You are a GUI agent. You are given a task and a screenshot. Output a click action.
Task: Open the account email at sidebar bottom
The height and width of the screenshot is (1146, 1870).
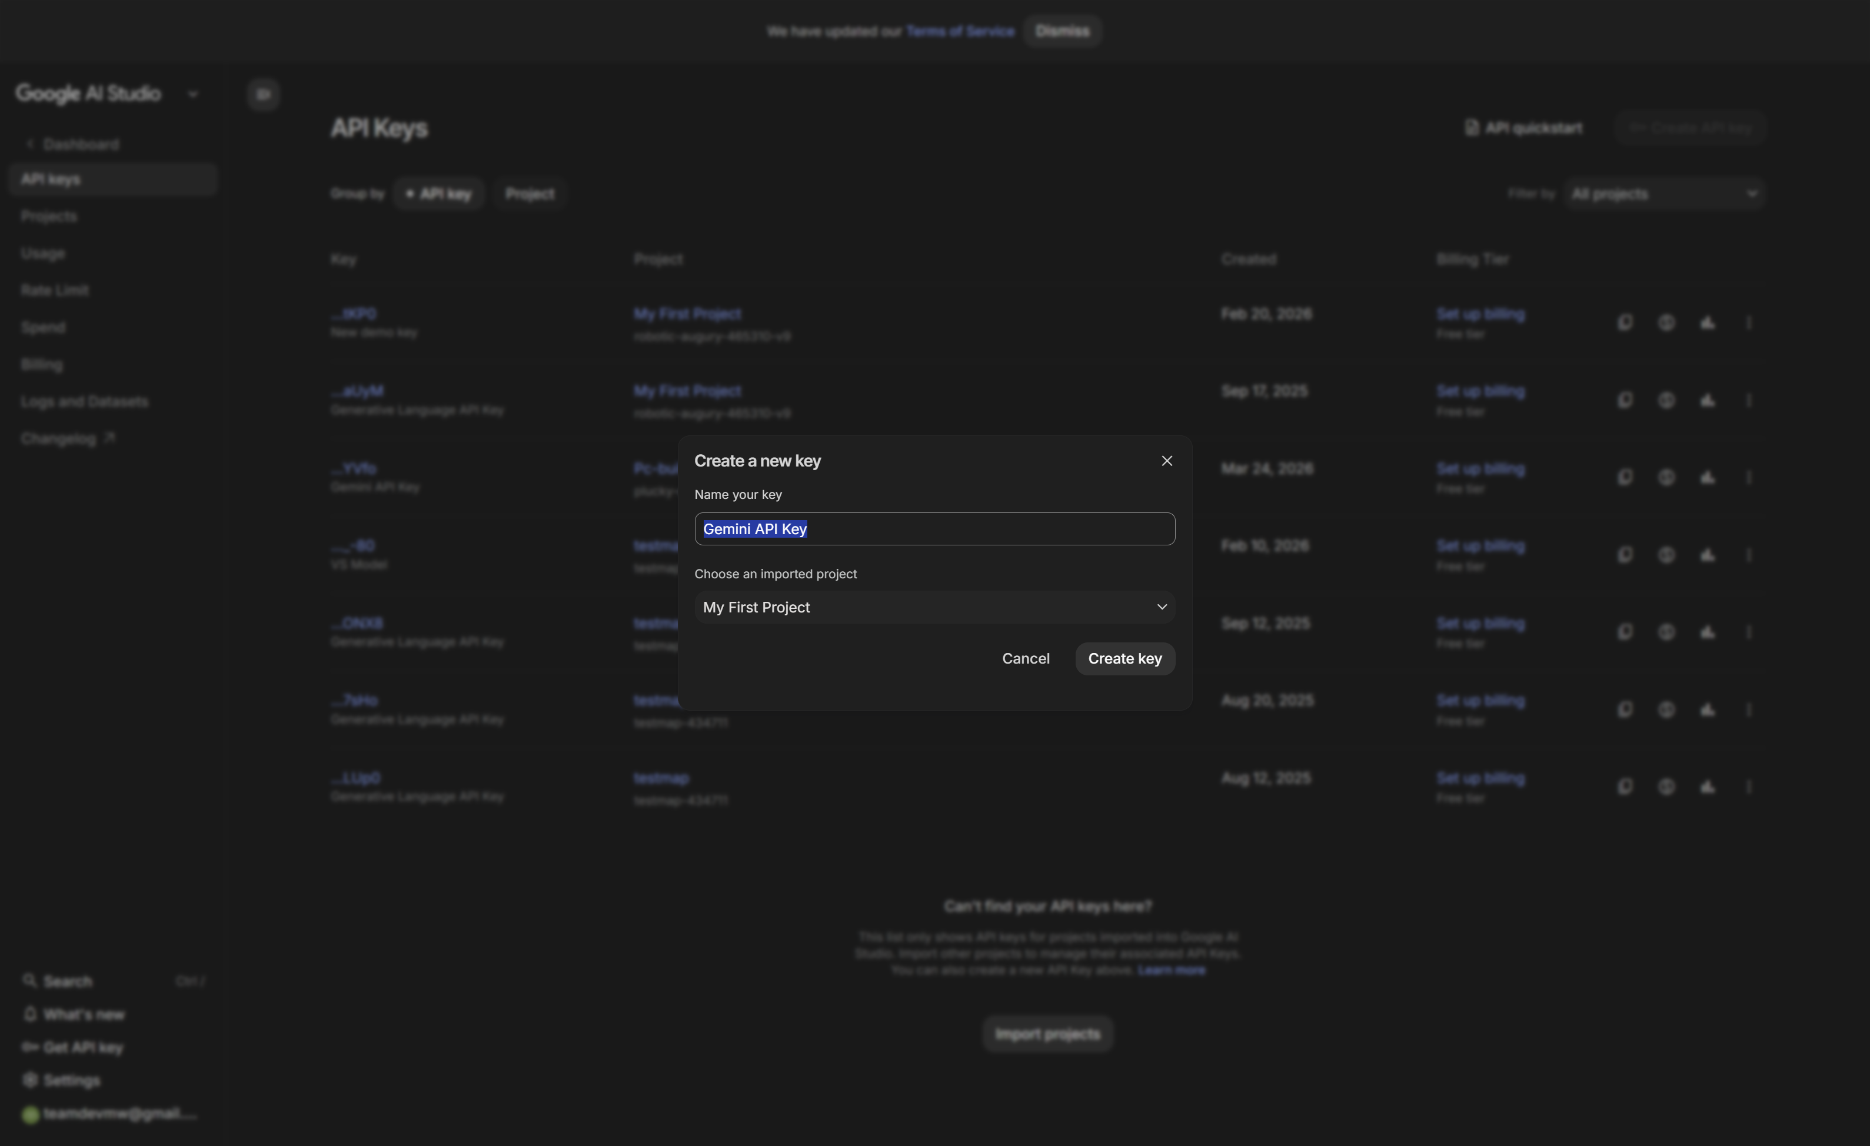(x=110, y=1114)
